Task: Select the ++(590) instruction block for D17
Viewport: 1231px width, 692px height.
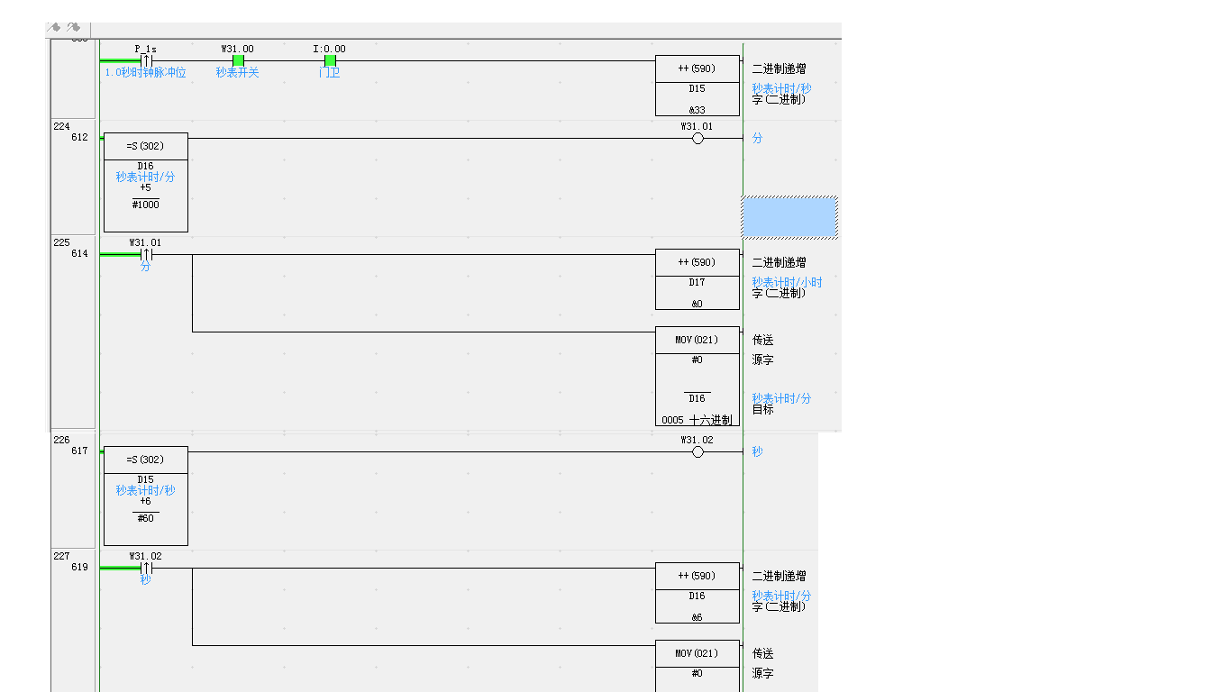Action: 697,279
